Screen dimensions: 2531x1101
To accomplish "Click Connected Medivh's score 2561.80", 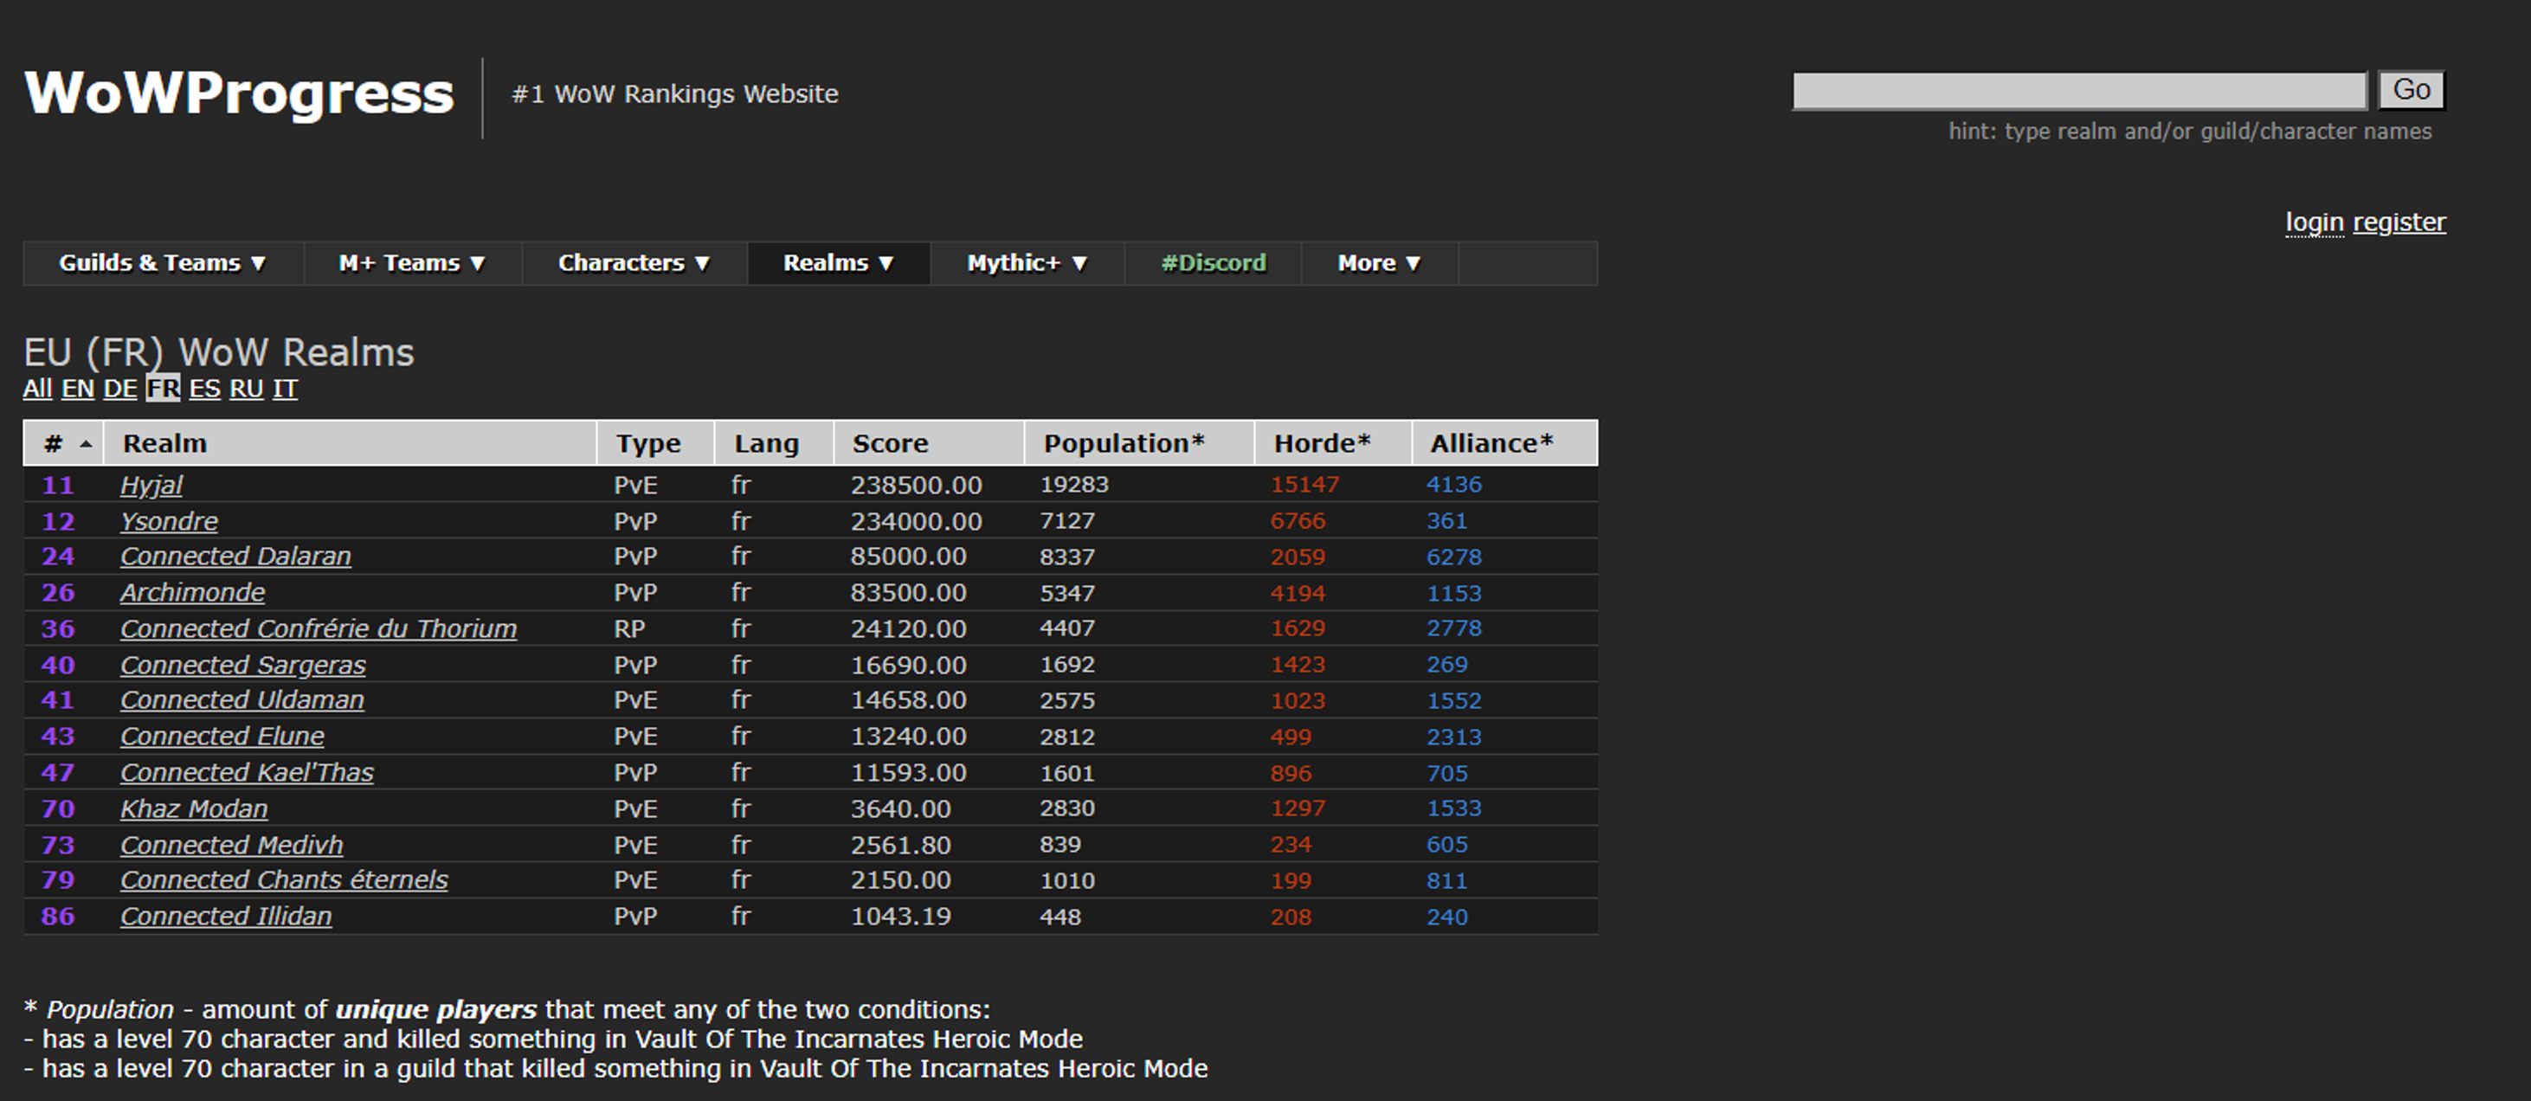I will click(x=900, y=845).
